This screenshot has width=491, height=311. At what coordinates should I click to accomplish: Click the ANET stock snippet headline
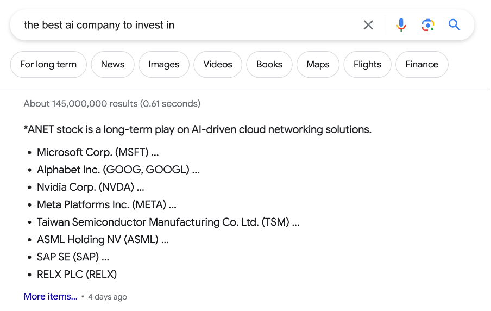pos(198,129)
